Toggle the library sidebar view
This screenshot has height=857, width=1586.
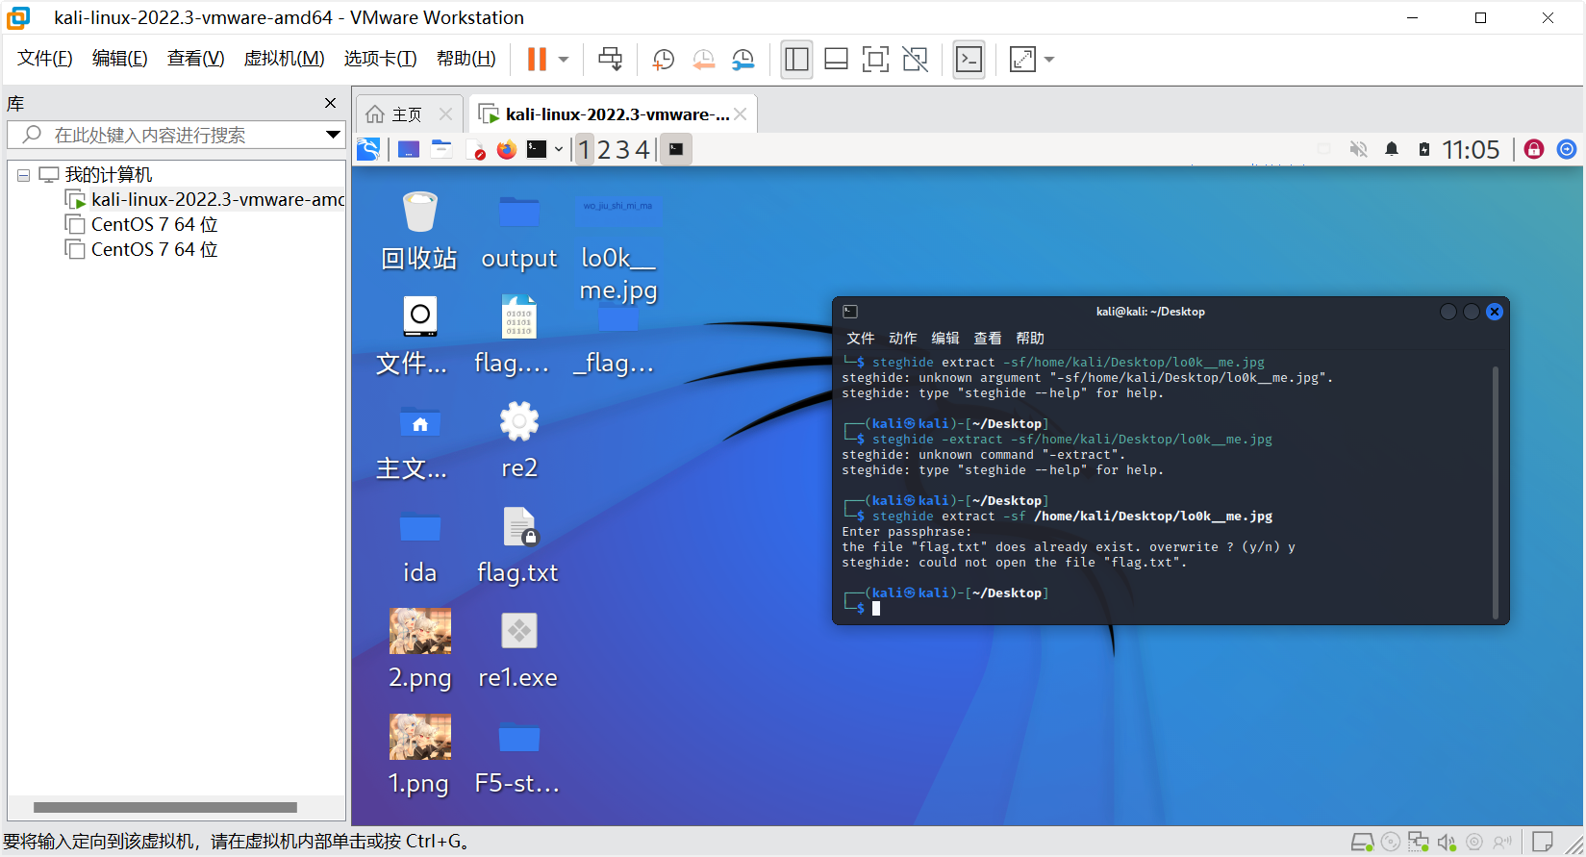[x=796, y=59]
